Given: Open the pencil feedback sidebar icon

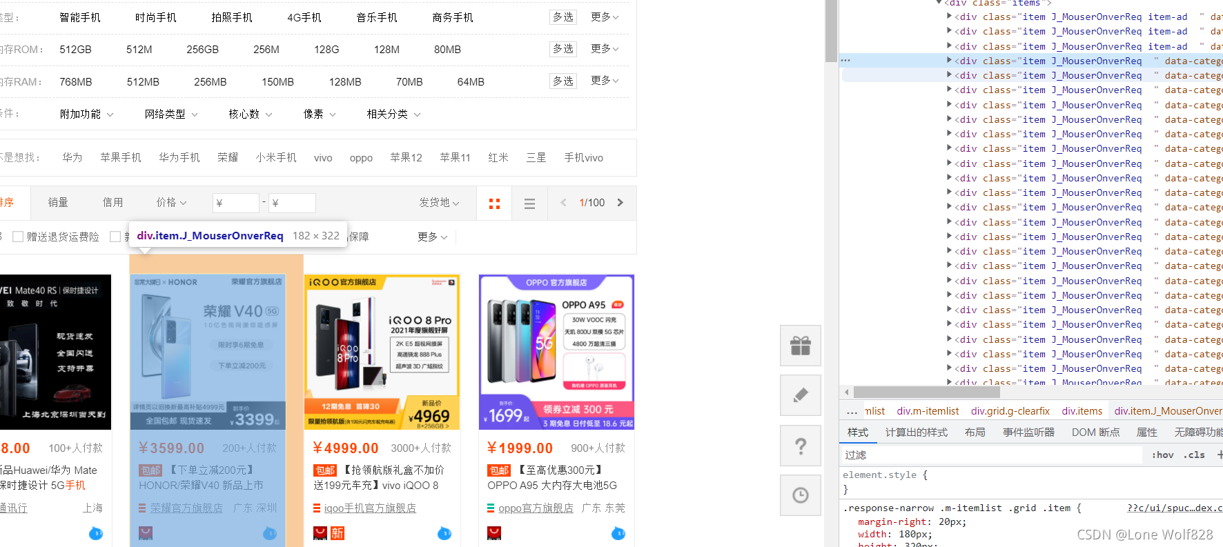Looking at the screenshot, I should click(x=801, y=395).
